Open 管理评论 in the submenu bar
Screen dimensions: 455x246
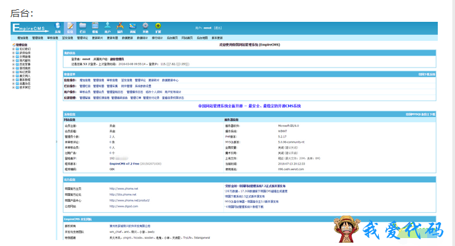82,38
